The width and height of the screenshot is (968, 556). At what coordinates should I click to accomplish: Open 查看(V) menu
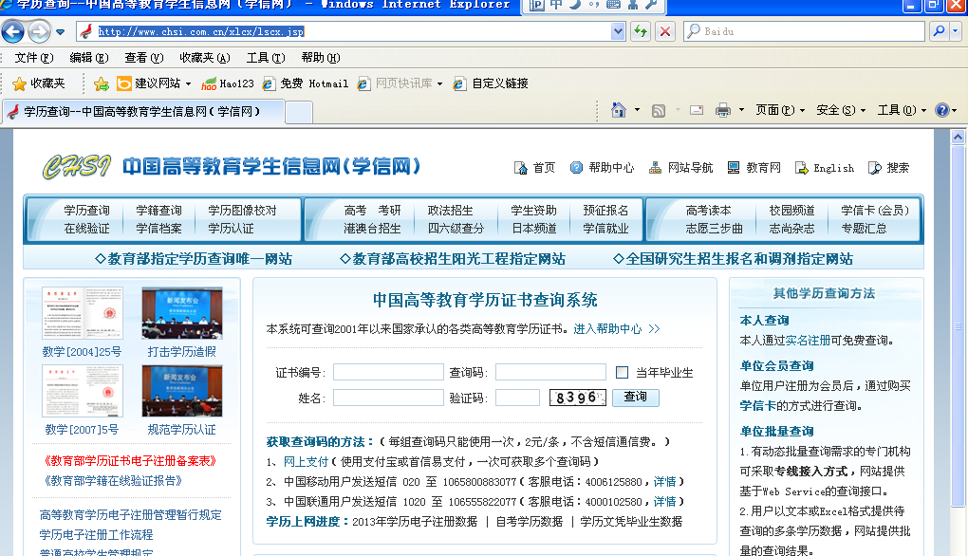coord(144,57)
